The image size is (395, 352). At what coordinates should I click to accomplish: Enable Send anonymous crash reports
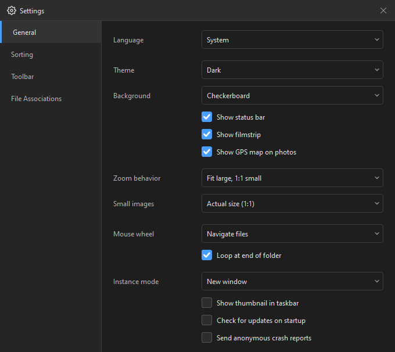point(207,337)
